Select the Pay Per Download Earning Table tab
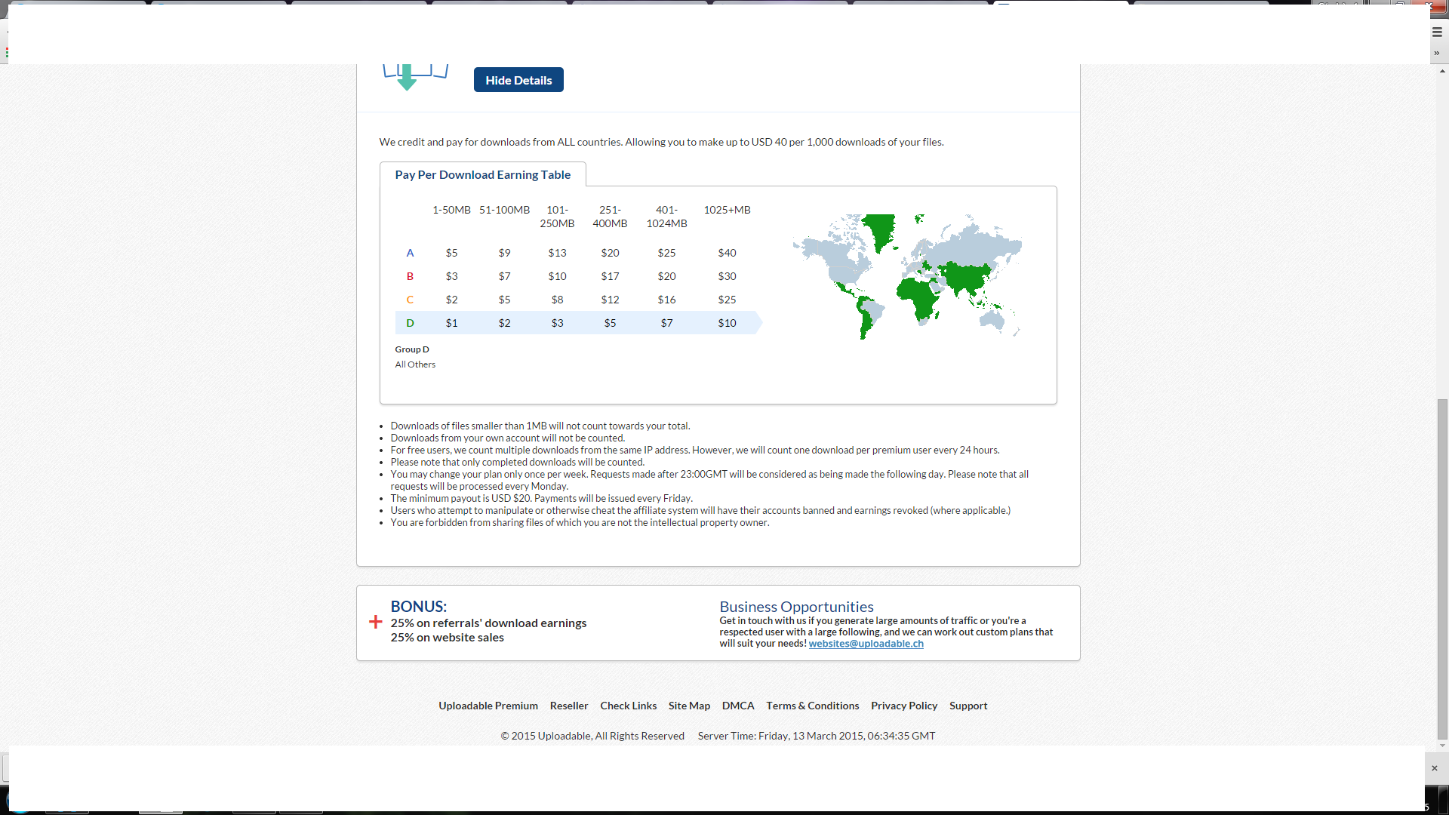 483,174
